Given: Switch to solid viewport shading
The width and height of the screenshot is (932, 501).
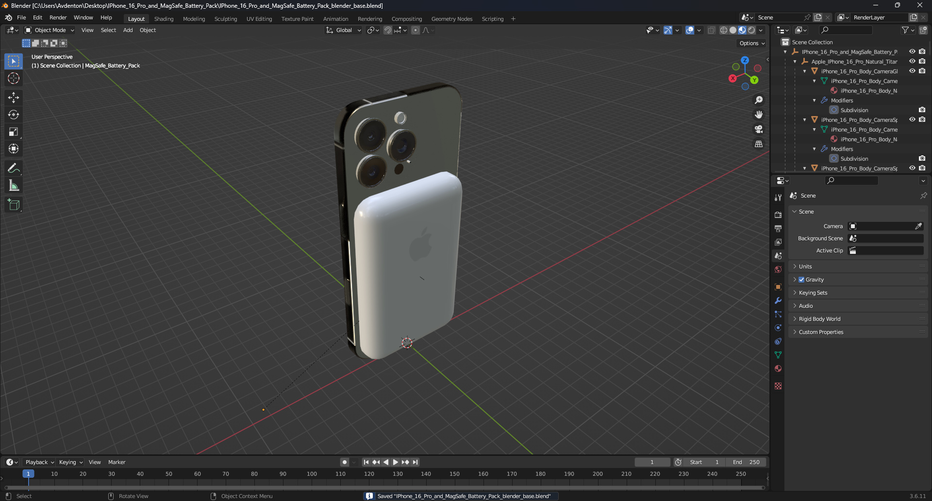Looking at the screenshot, I should pos(733,30).
